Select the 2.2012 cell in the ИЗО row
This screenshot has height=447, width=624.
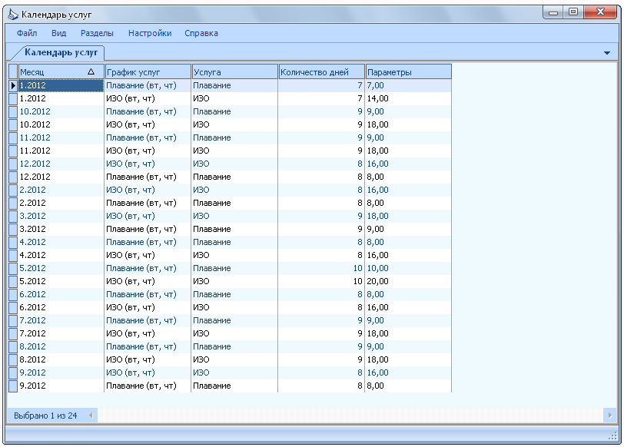(x=61, y=190)
